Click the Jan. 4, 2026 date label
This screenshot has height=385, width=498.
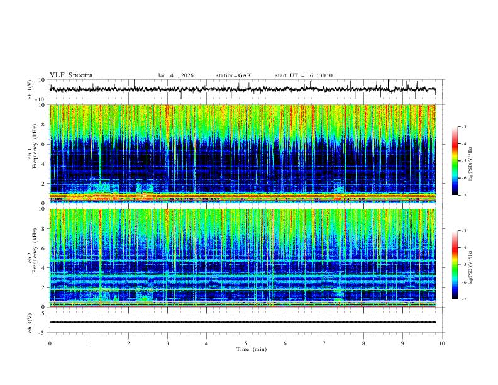pyautogui.click(x=175, y=75)
